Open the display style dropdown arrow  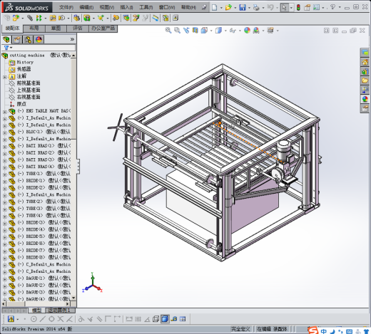(x=225, y=31)
